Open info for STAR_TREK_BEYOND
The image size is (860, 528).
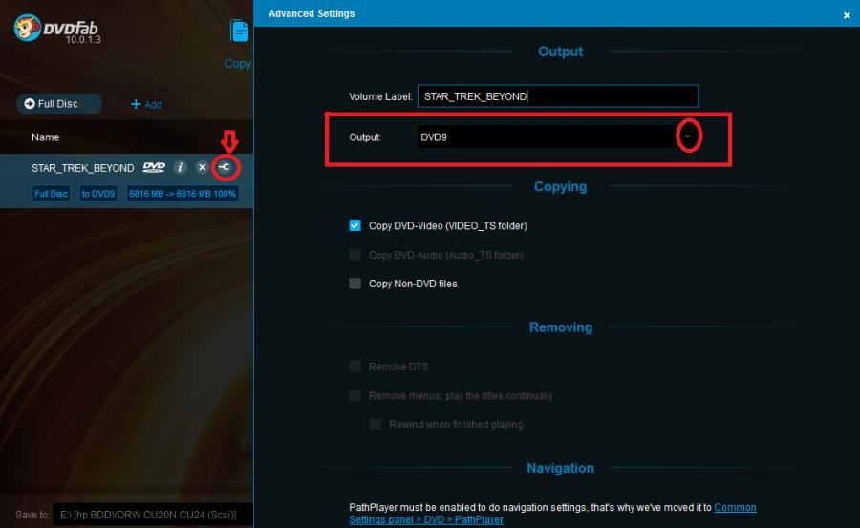[180, 167]
